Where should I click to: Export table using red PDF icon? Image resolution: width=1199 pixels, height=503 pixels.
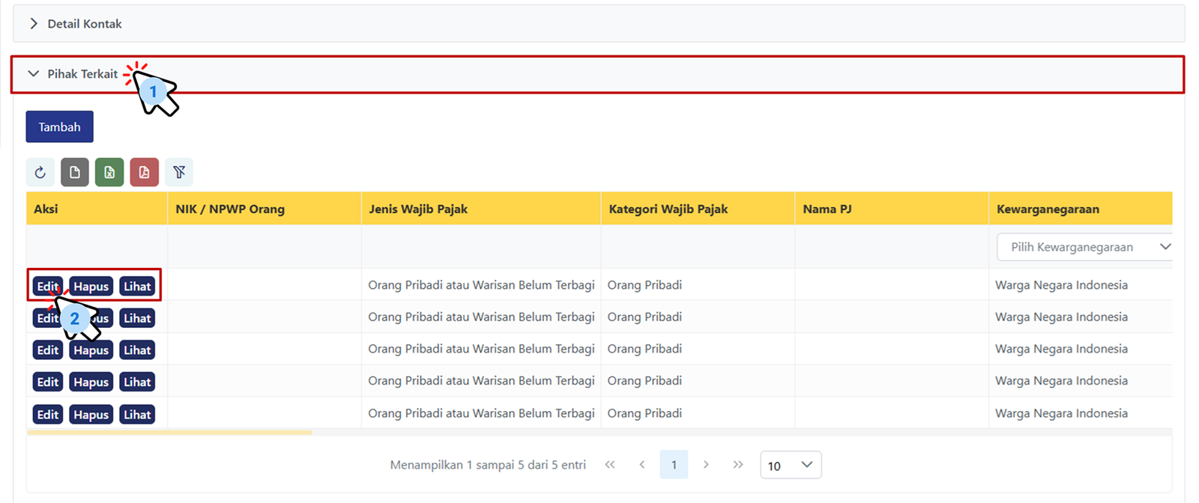click(144, 173)
